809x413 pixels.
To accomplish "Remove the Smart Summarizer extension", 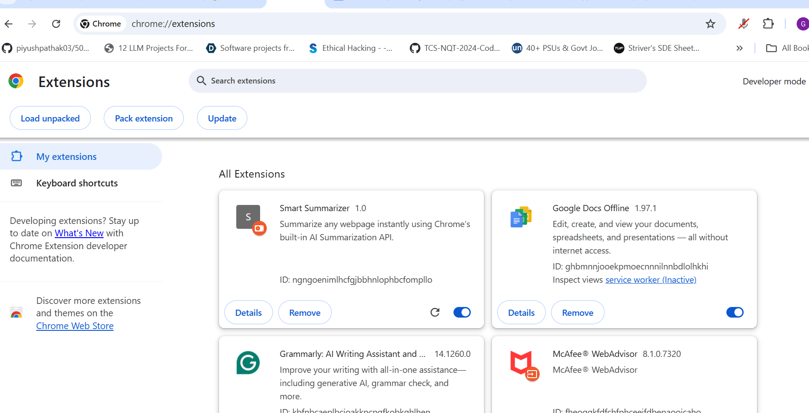I will click(x=305, y=313).
